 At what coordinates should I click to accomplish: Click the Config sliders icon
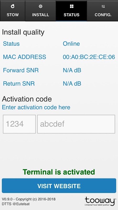point(103,6)
